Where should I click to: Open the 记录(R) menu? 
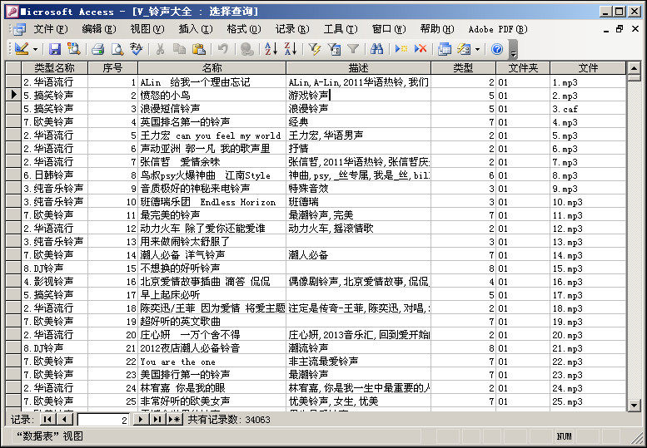pyautogui.click(x=292, y=29)
